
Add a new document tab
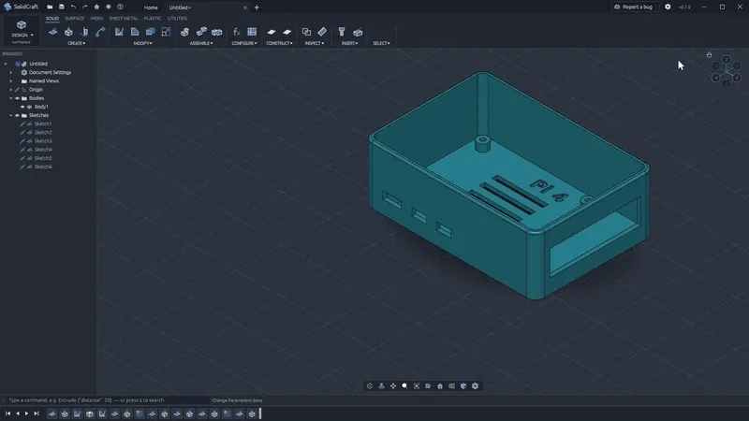point(257,7)
